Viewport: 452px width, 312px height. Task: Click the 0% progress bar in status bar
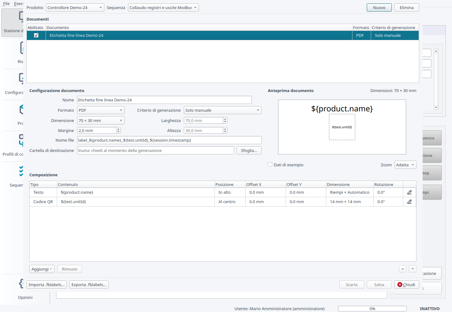[x=372, y=309]
